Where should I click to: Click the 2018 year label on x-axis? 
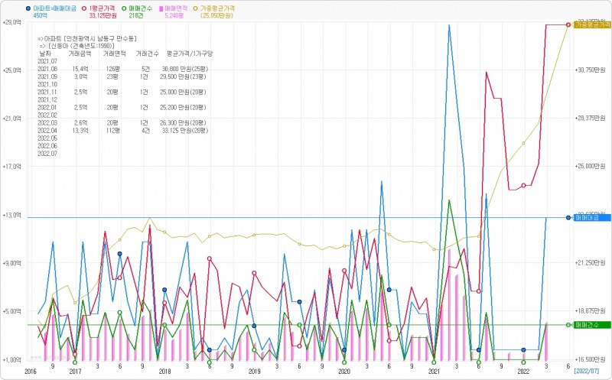(164, 371)
